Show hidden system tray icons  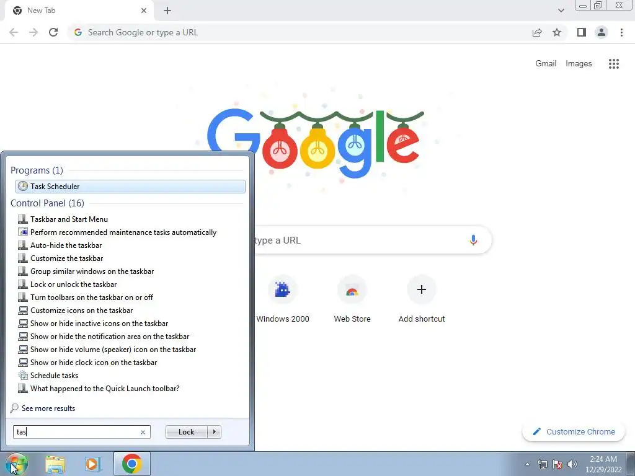pyautogui.click(x=527, y=464)
